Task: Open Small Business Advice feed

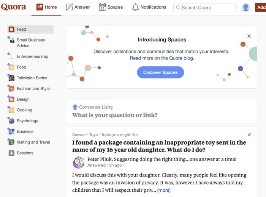Action: (31, 43)
